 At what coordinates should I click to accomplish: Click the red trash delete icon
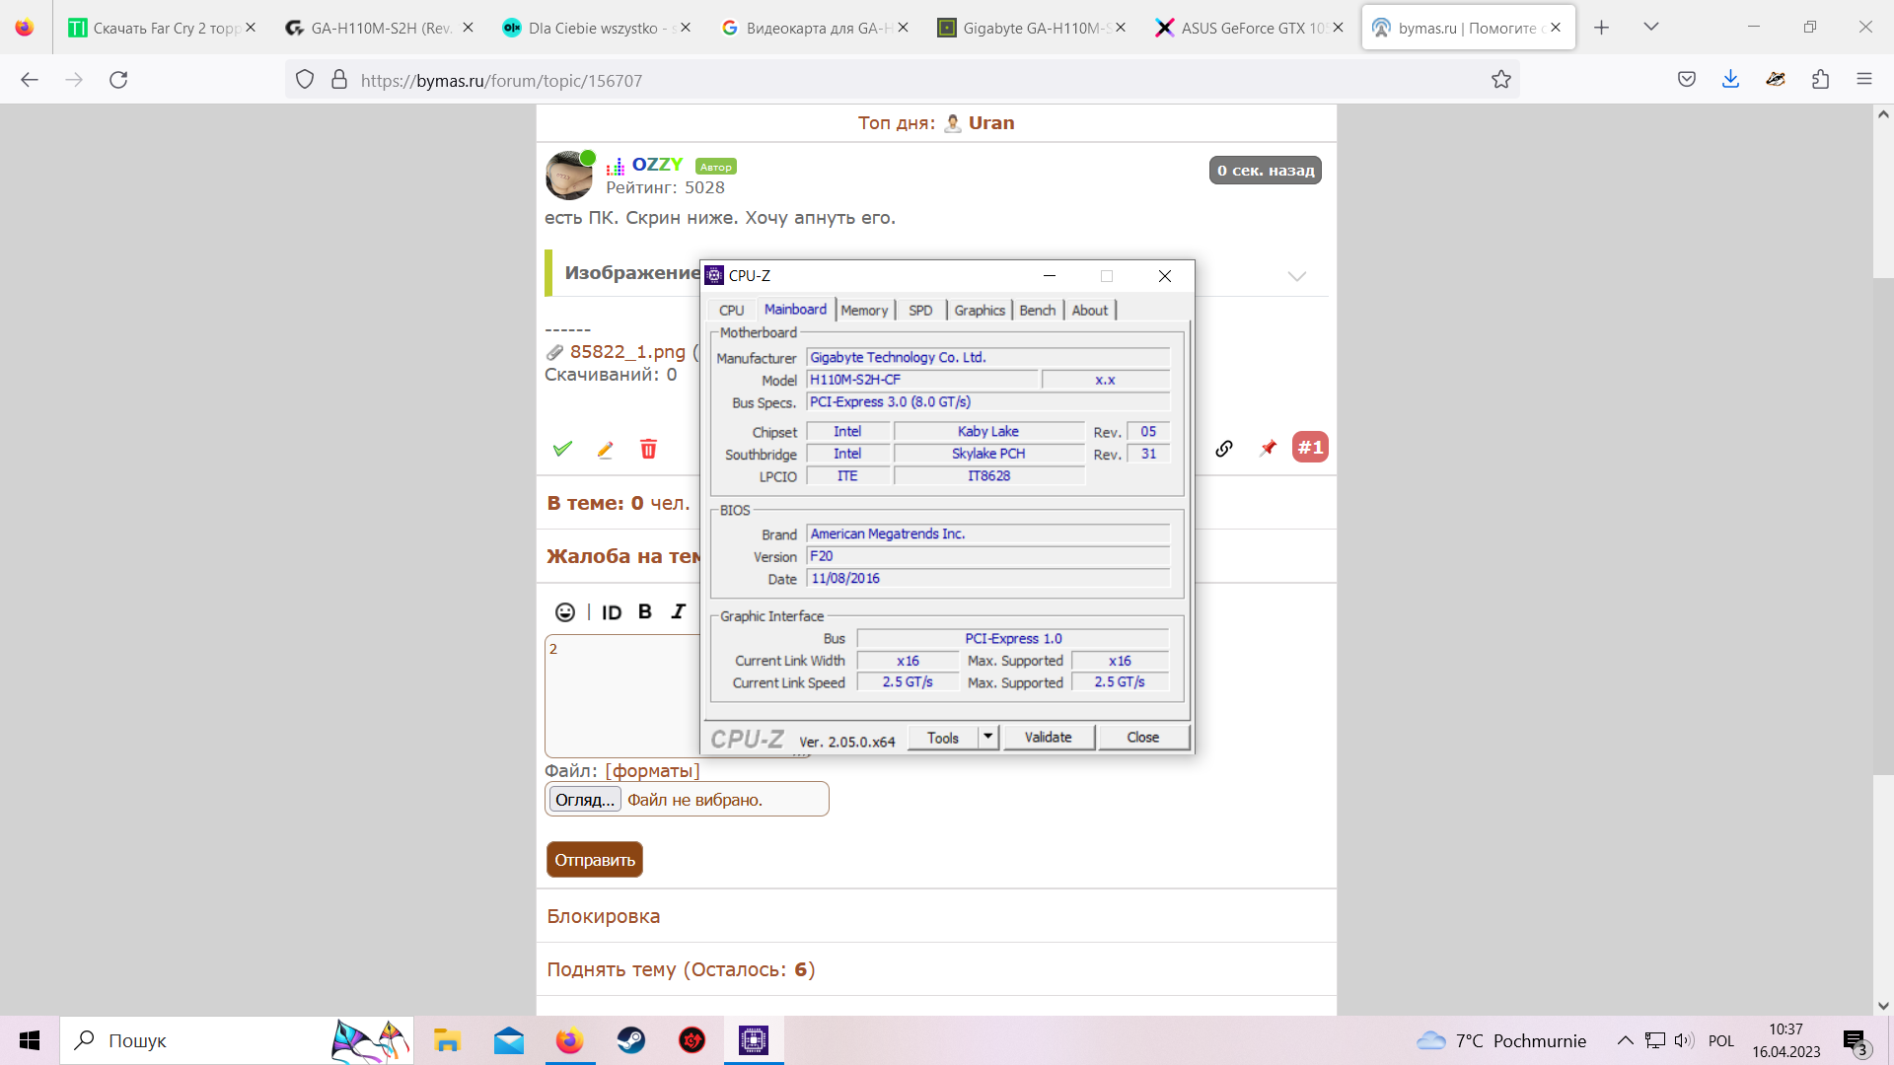click(x=648, y=449)
